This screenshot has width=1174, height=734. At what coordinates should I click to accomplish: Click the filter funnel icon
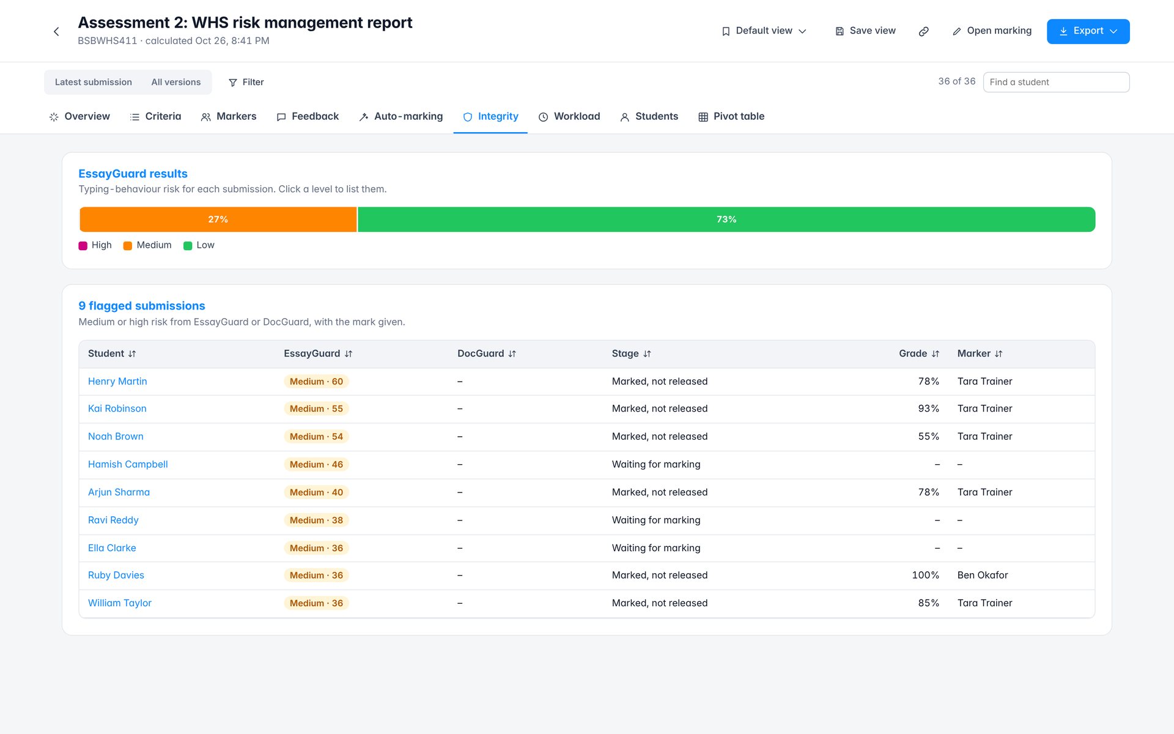(233, 83)
